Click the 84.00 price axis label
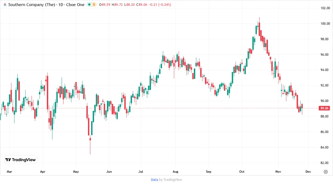The height and width of the screenshot is (184, 333). click(x=324, y=147)
